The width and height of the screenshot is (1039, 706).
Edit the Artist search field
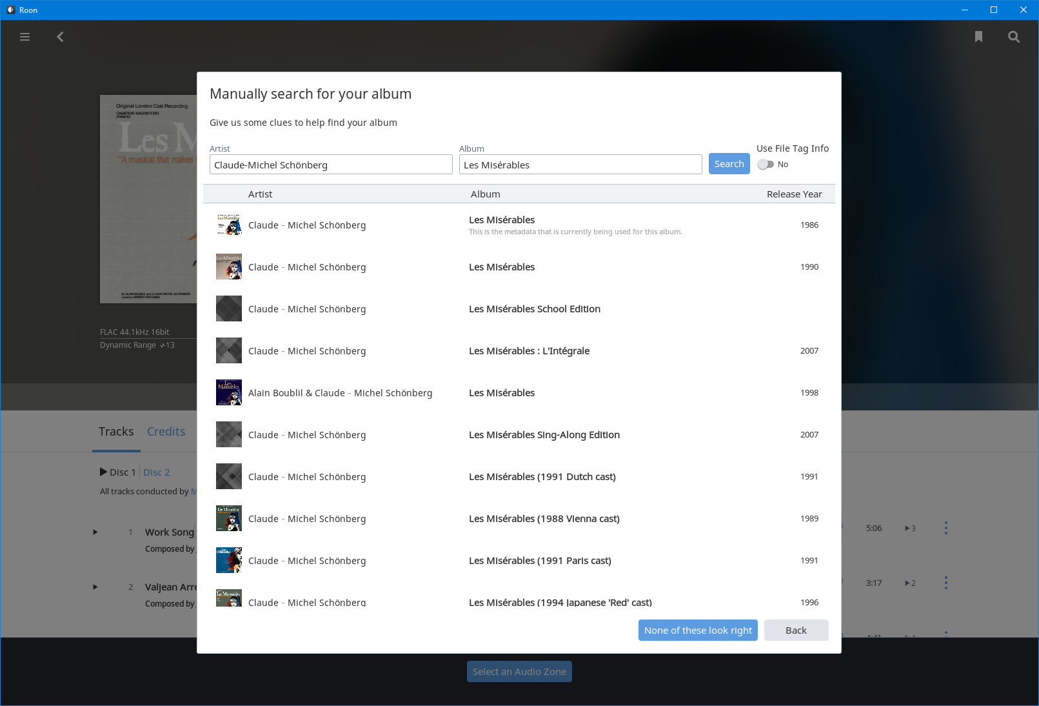pos(331,165)
